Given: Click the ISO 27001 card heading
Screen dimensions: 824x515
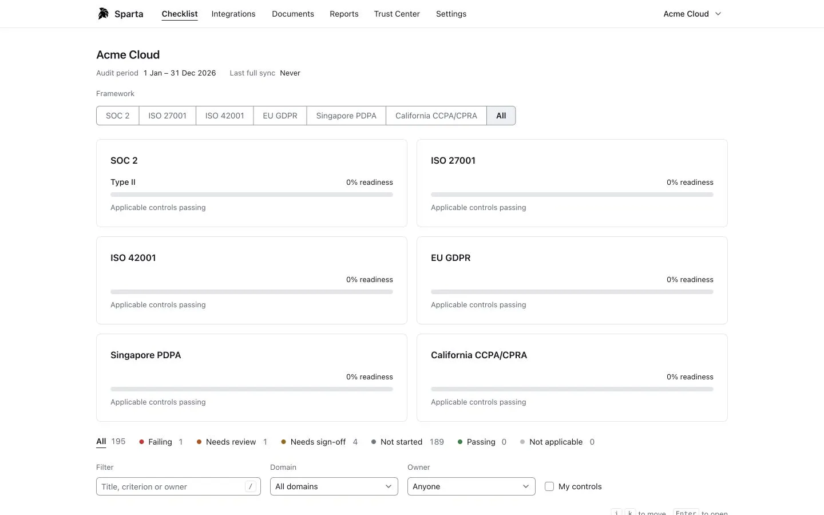Looking at the screenshot, I should pyautogui.click(x=453, y=161).
